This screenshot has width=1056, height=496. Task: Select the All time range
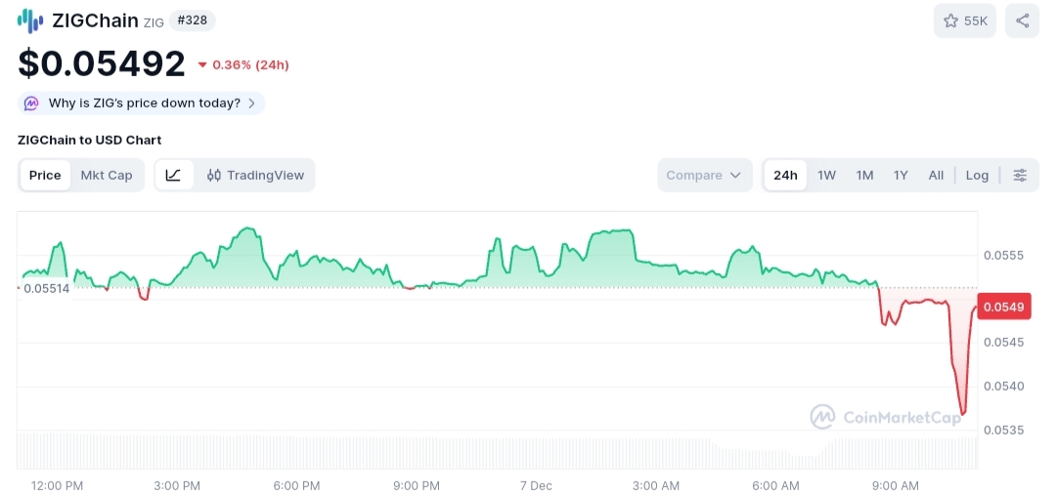[x=936, y=176]
